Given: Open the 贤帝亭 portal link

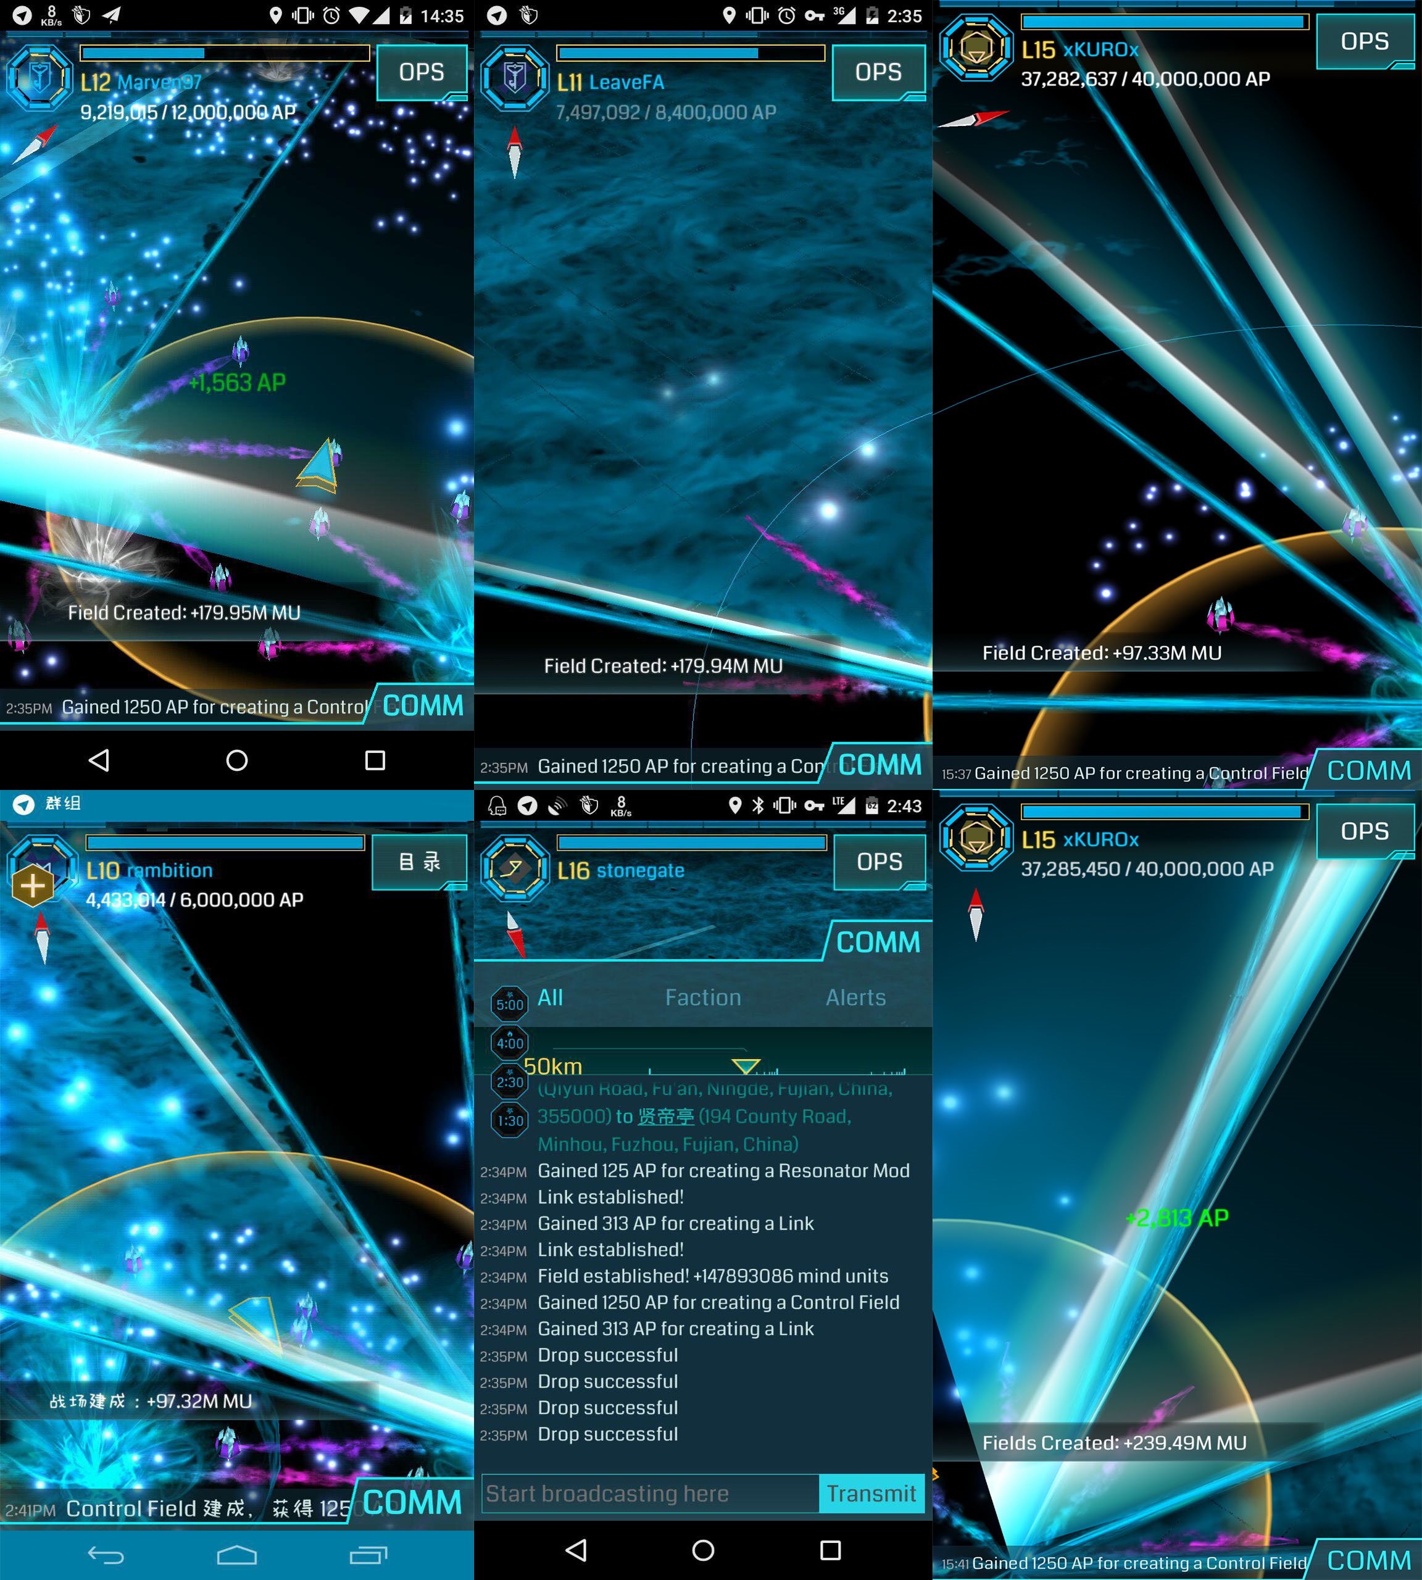Looking at the screenshot, I should 666,1116.
